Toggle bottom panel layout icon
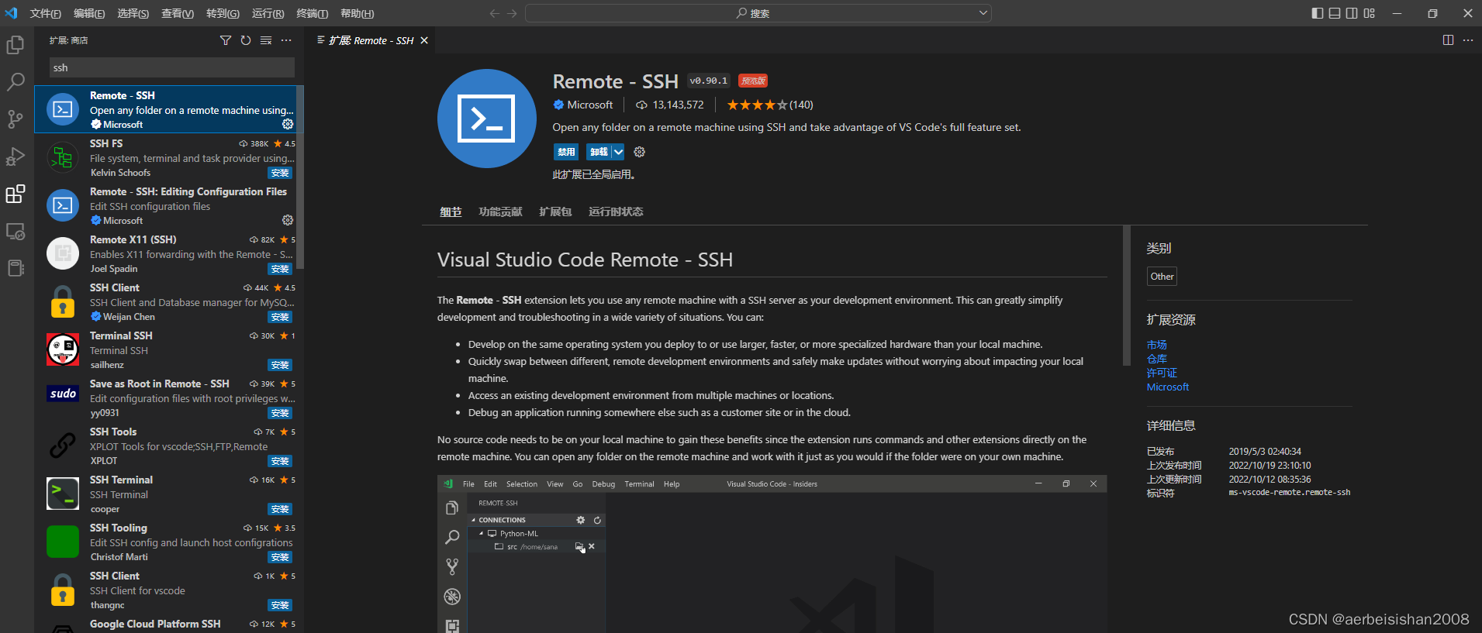The image size is (1482, 633). click(x=1335, y=13)
